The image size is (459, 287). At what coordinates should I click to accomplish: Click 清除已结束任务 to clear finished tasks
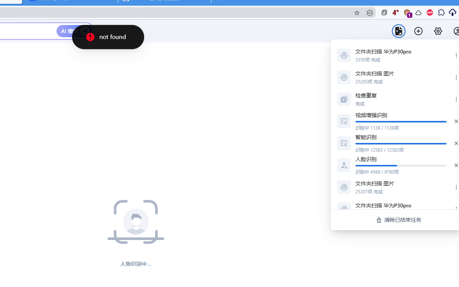click(399, 220)
